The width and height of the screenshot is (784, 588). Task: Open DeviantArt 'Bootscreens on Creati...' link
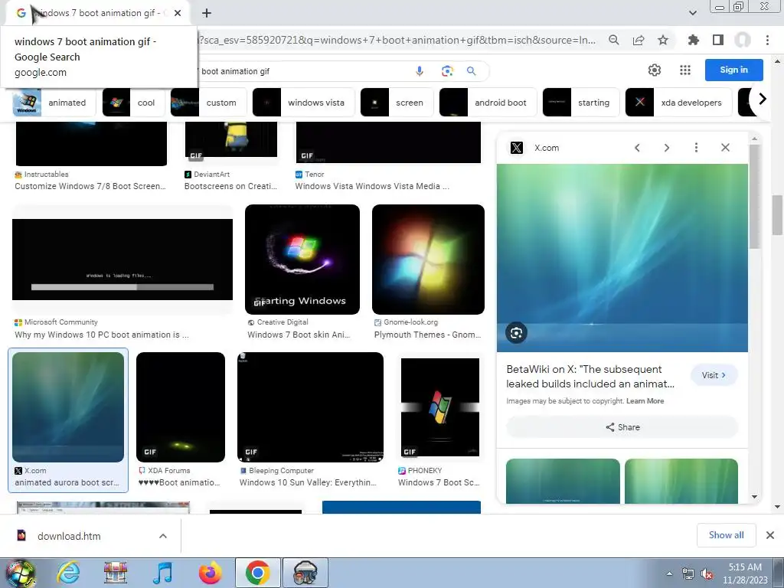230,186
